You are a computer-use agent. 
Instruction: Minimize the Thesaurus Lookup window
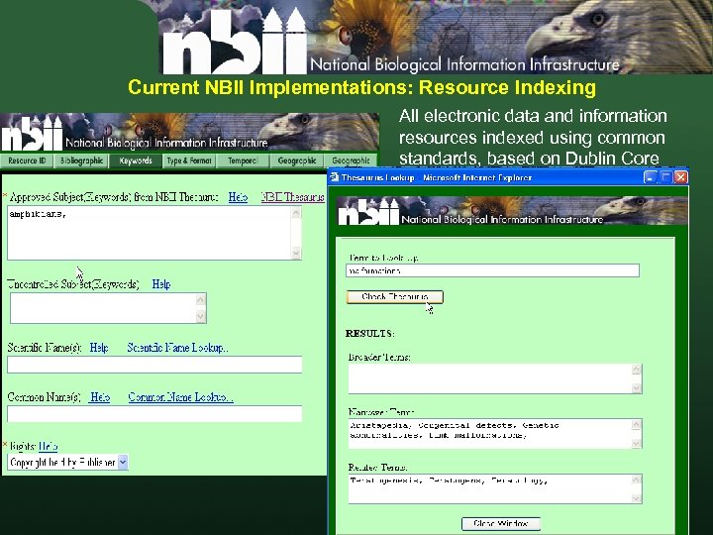click(650, 177)
